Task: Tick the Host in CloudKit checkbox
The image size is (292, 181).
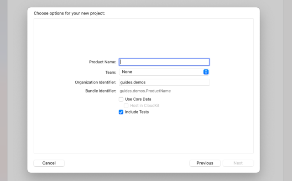Action: pos(126,106)
